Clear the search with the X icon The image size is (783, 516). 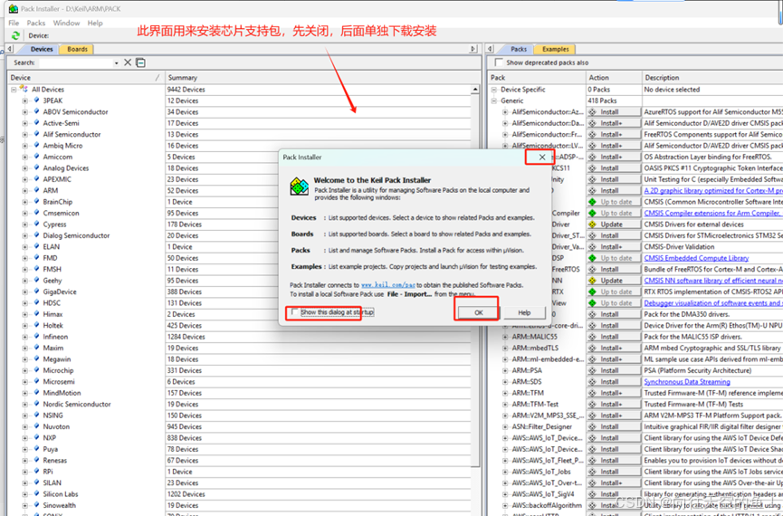128,62
